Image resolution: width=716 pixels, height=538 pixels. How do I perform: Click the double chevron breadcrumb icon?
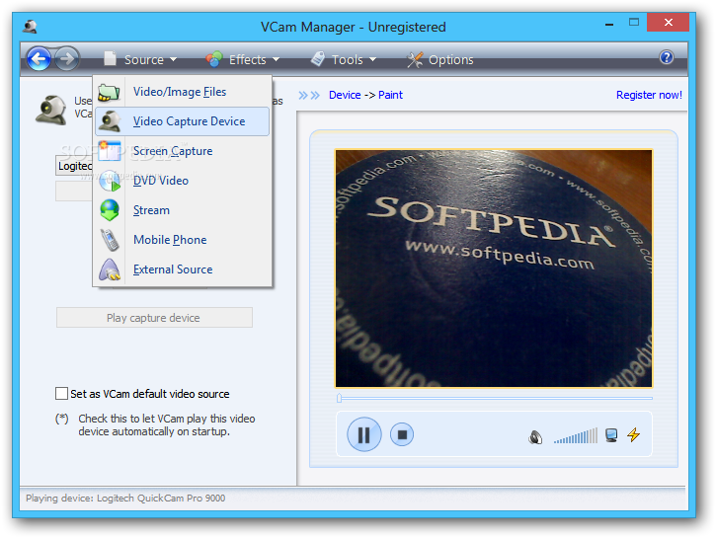309,95
